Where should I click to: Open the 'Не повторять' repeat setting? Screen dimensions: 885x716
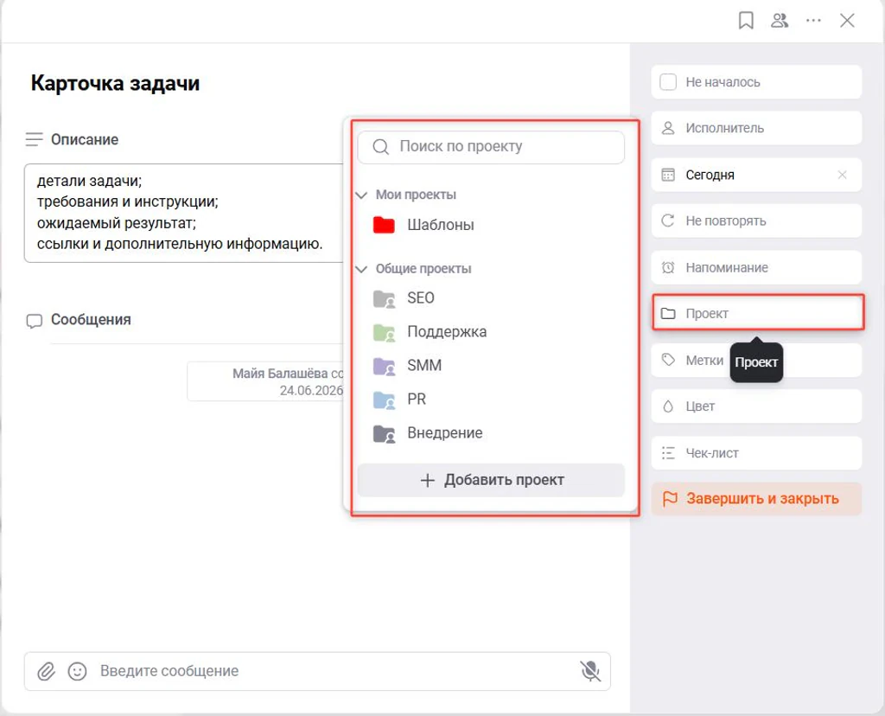(x=756, y=221)
